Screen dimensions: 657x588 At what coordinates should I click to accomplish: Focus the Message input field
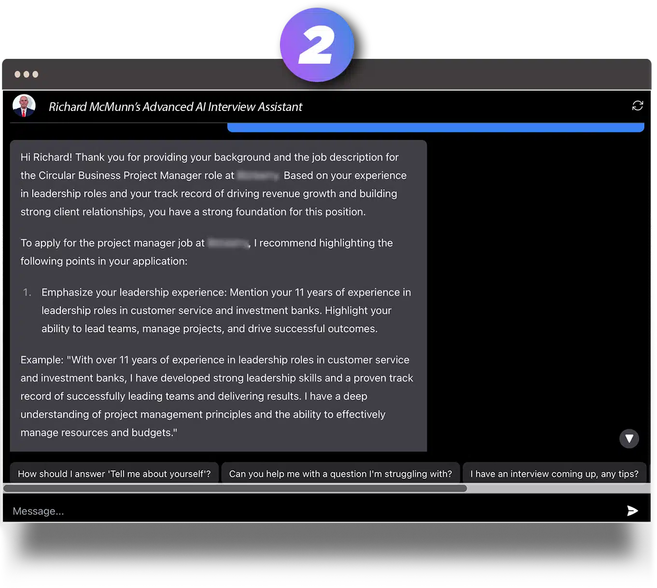(x=314, y=511)
